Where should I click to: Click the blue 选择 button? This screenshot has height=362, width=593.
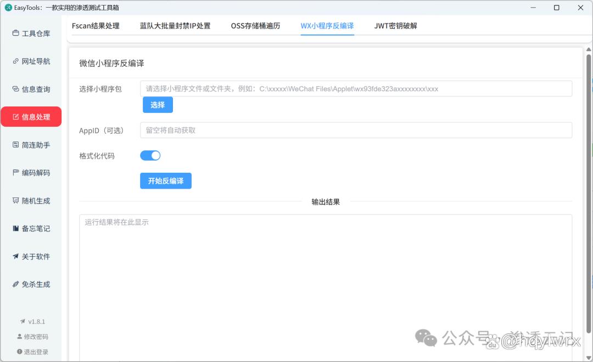[158, 105]
